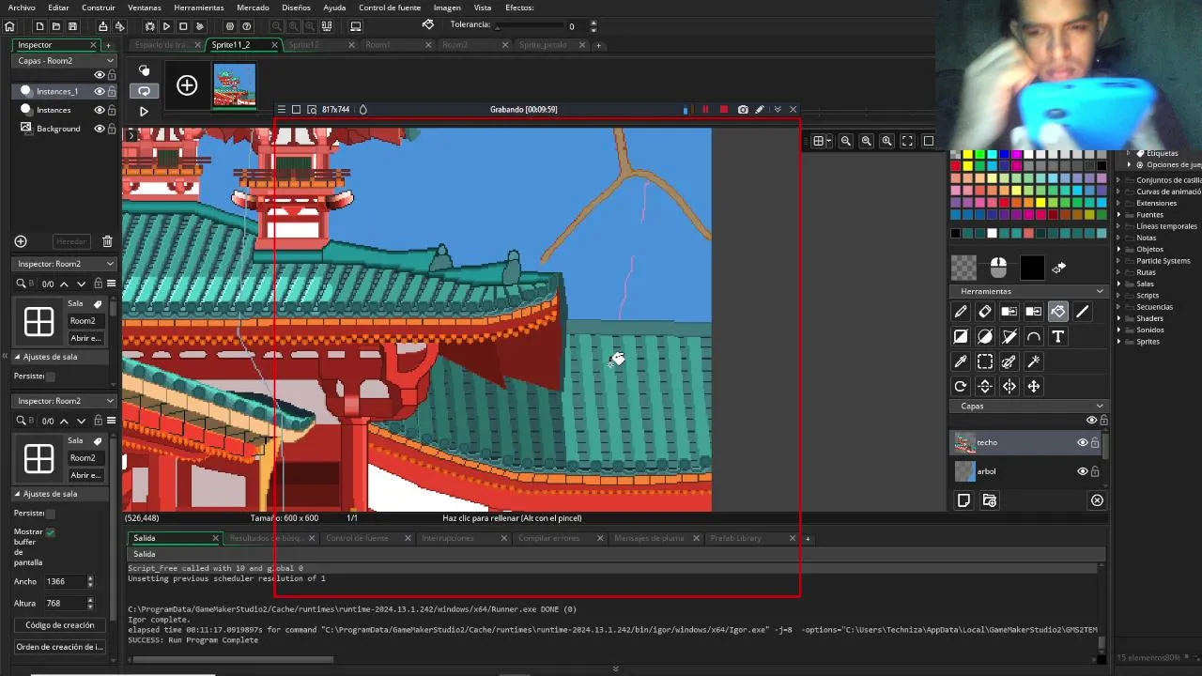Viewport: 1202px width, 676px height.
Task: Delete the selected sprite layer
Action: coord(1097,500)
